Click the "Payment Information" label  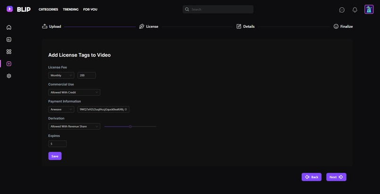[65, 101]
